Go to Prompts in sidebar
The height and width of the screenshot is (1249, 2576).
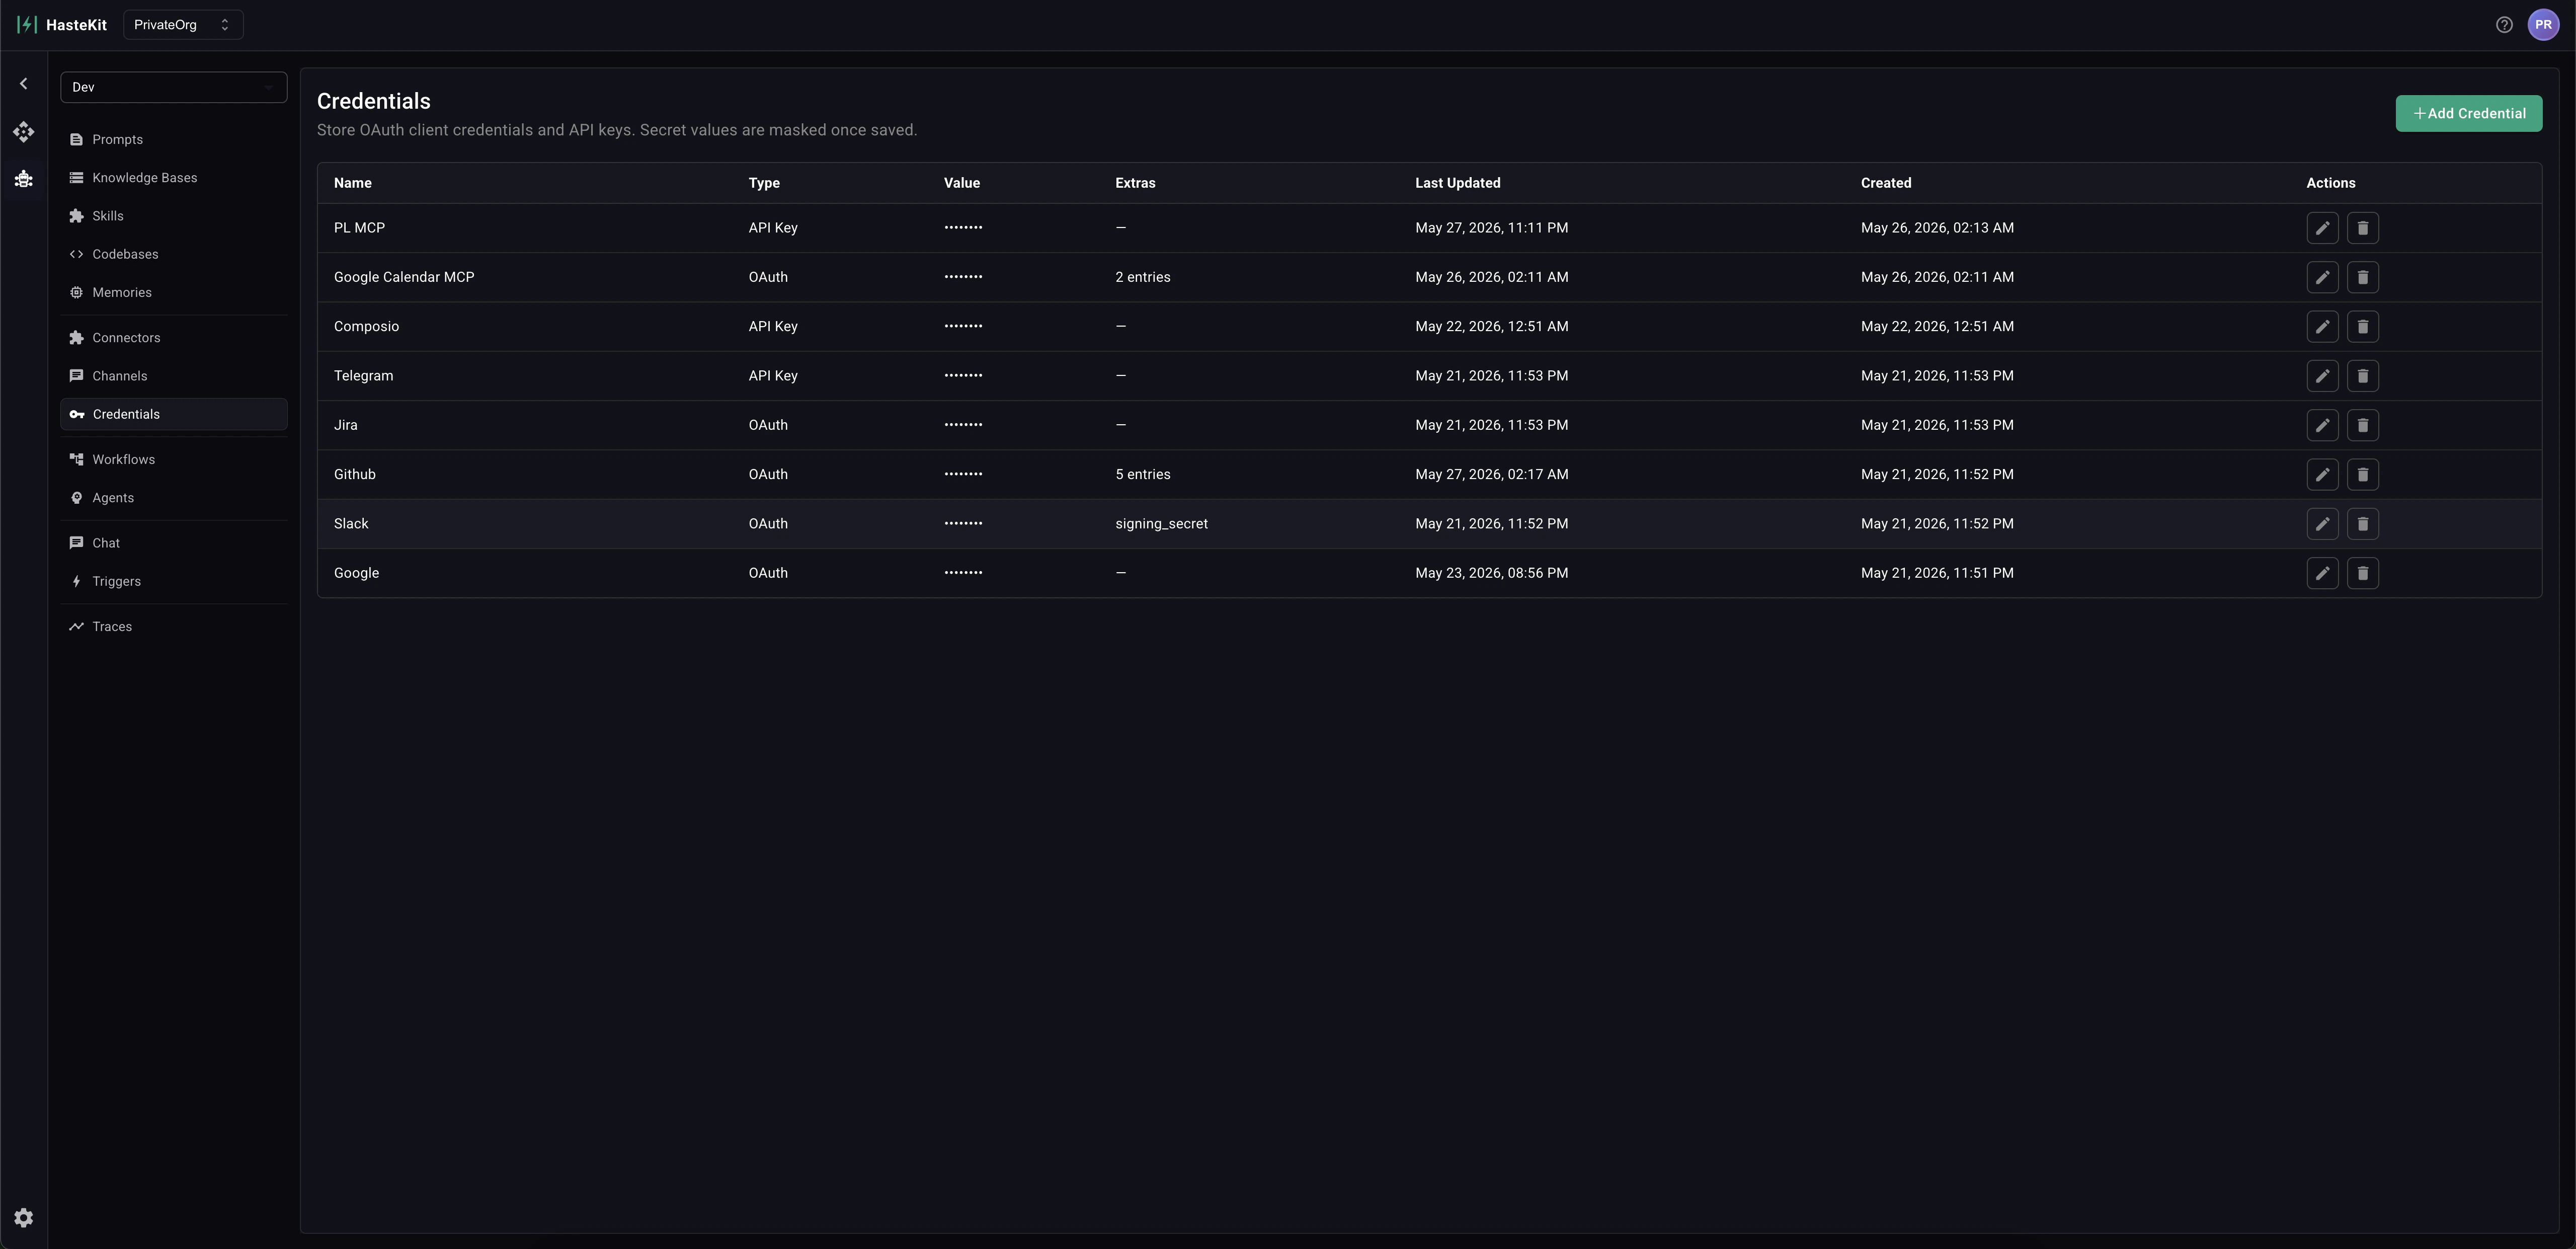(x=174, y=140)
